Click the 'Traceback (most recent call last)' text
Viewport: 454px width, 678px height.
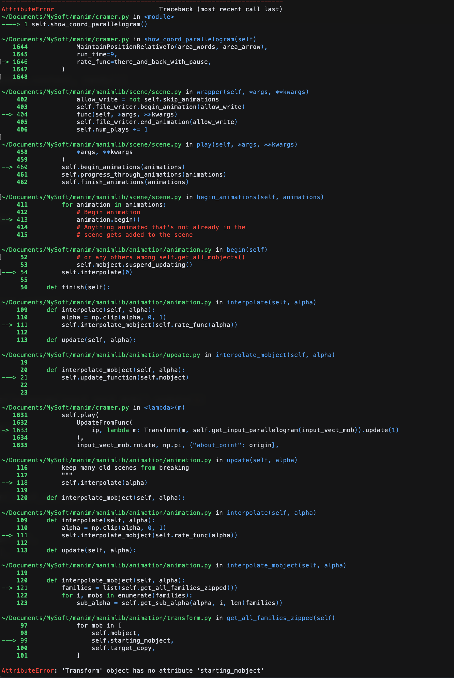tap(221, 9)
